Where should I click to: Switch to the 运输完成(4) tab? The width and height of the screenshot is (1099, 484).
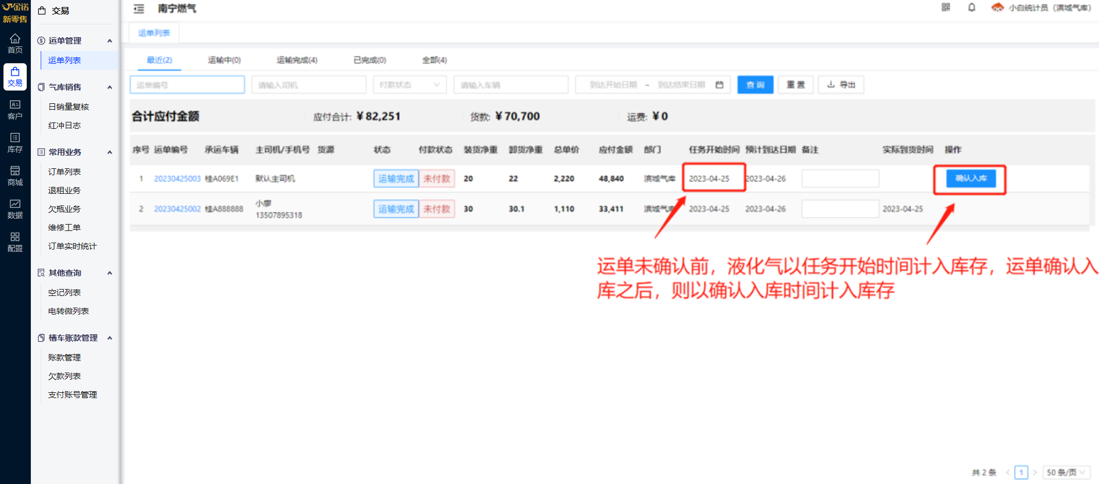(x=297, y=60)
